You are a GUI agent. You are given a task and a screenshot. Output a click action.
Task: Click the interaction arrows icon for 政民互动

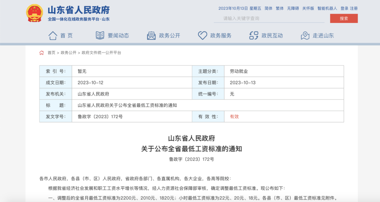(254, 35)
